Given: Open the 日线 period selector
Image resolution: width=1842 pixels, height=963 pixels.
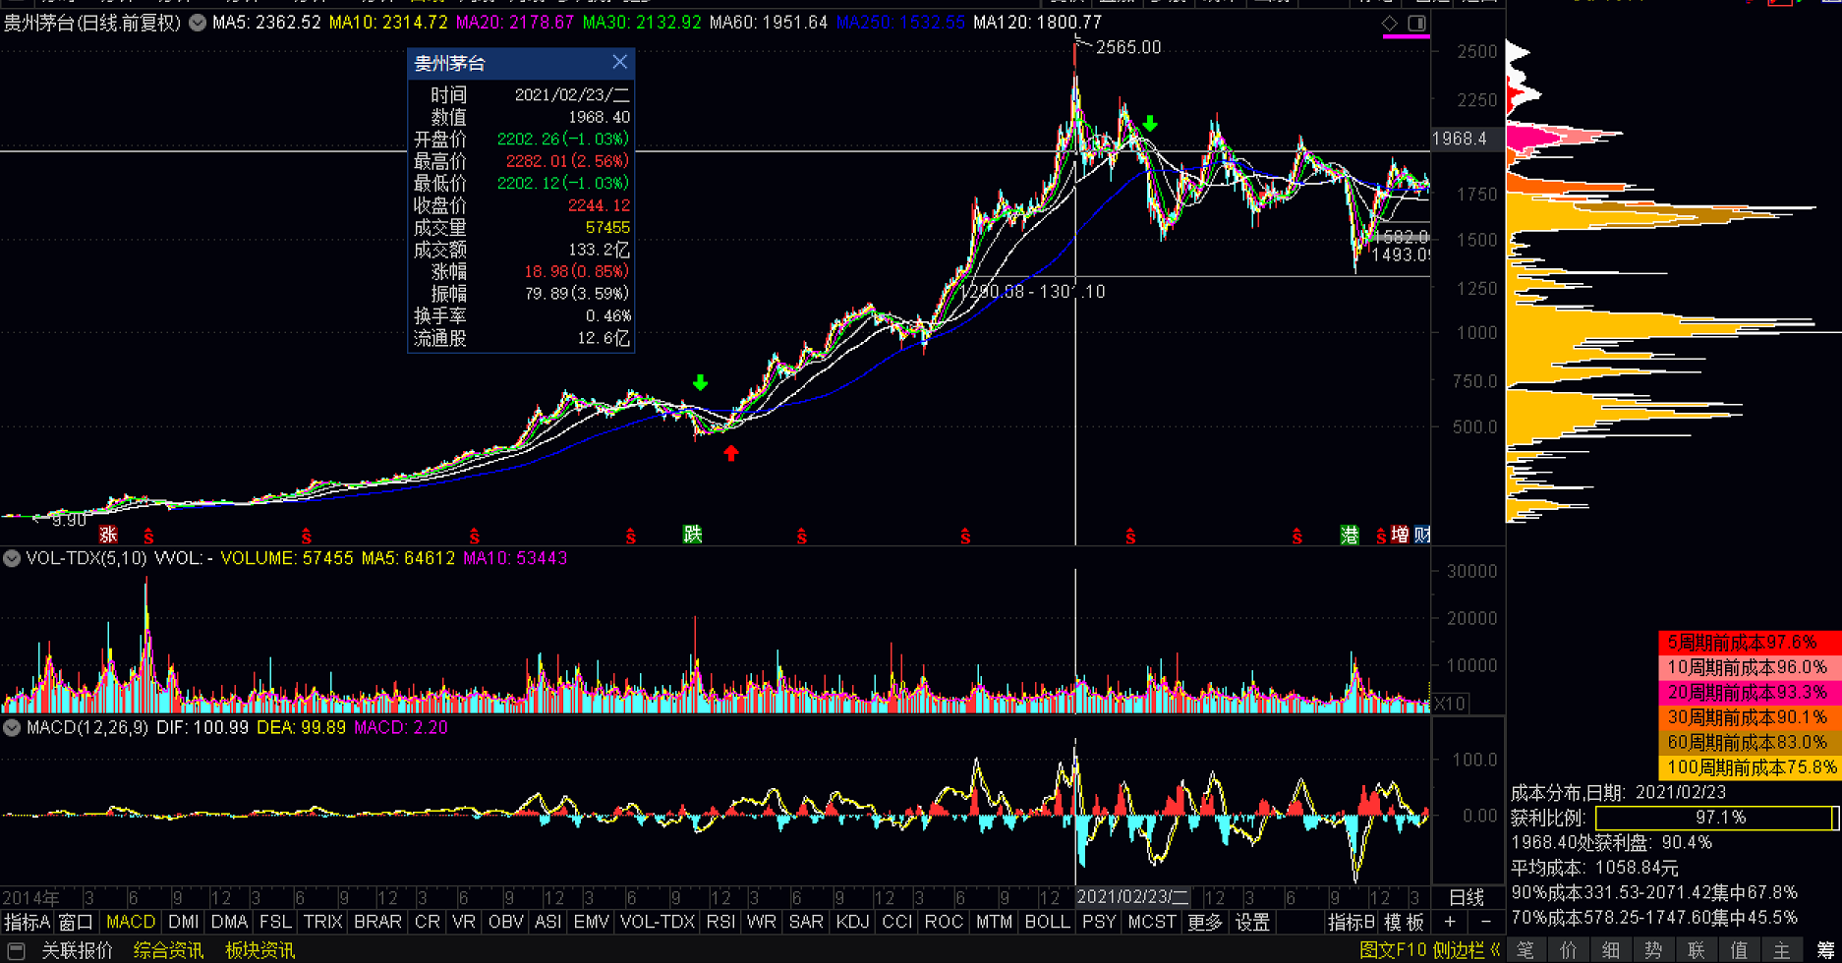Looking at the screenshot, I should 1467,897.
